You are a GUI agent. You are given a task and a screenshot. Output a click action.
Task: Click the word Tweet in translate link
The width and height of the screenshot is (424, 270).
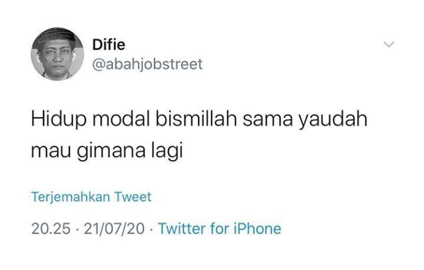pos(132,196)
